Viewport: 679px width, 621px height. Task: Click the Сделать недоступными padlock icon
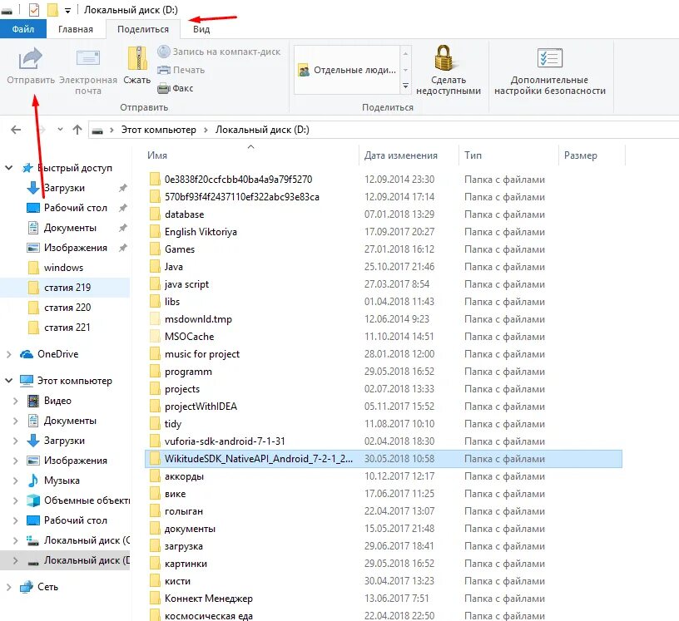pyautogui.click(x=444, y=57)
